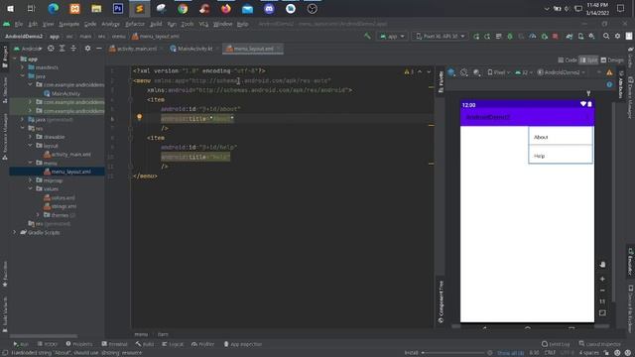Open the Profiler tool window
The image size is (635, 357).
[202, 344]
